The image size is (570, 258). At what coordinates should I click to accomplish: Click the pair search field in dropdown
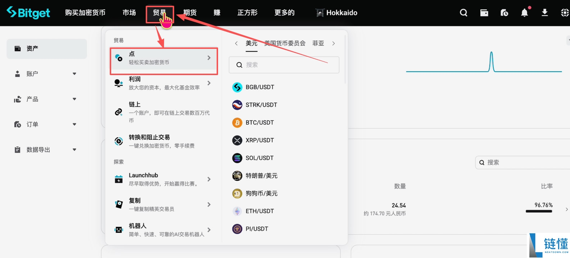[x=284, y=65]
